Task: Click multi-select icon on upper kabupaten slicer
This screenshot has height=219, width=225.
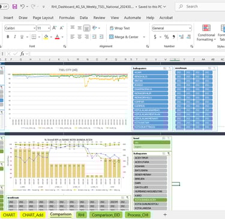Action: coord(165,68)
